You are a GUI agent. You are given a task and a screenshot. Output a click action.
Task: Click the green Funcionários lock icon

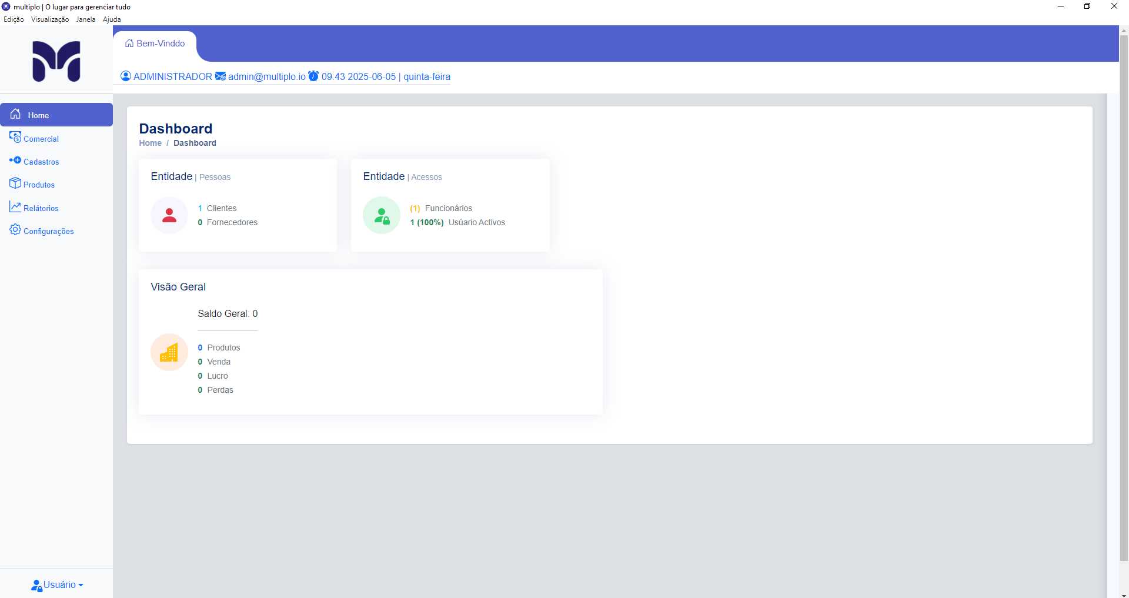382,215
